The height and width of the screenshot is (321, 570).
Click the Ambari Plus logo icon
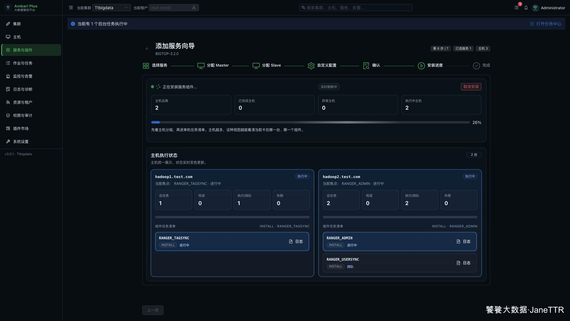pyautogui.click(x=8, y=8)
